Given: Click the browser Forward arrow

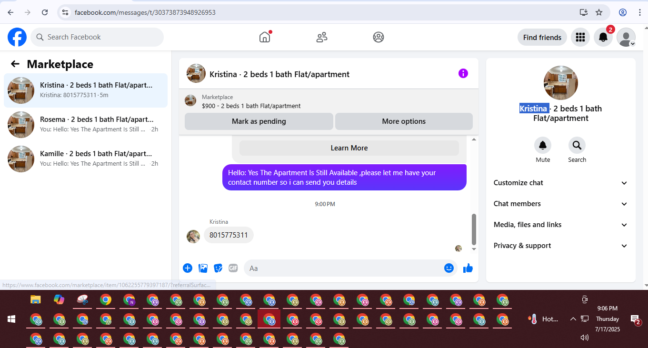Looking at the screenshot, I should click(x=28, y=12).
